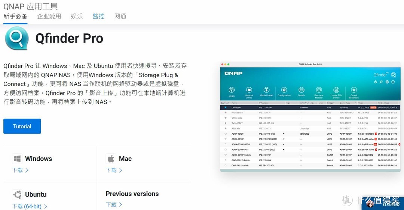Click the Qfinder Pro page heading
404x210 pixels.
pos(69,38)
